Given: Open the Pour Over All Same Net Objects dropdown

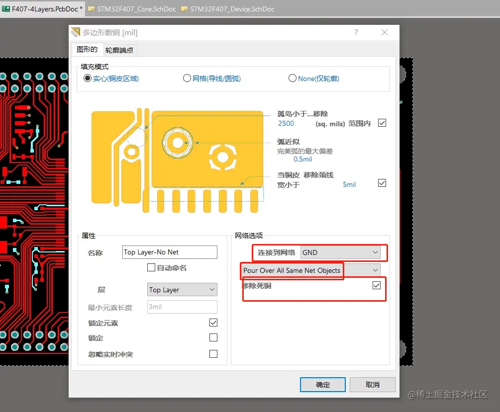Looking at the screenshot, I should coord(310,270).
